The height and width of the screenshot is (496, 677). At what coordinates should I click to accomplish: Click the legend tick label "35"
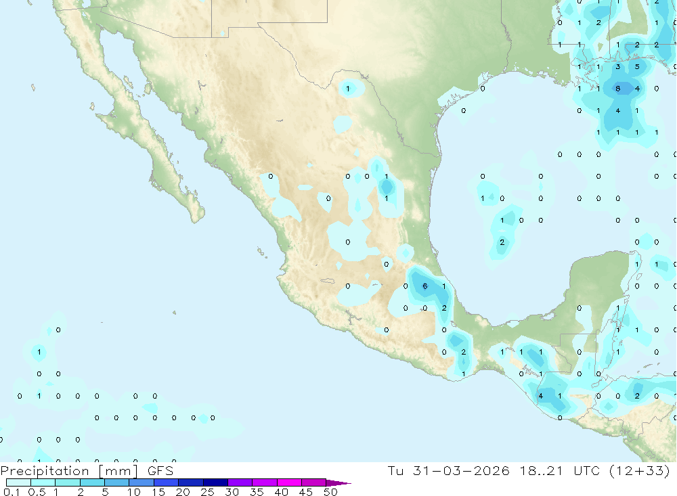point(257,492)
